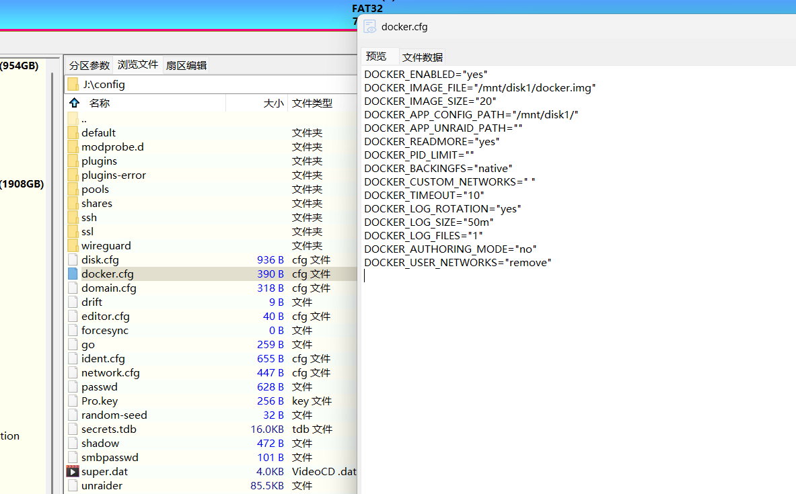This screenshot has width=796, height=494.
Task: Click the folder icon in the J:\config path bar
Action: pos(73,84)
